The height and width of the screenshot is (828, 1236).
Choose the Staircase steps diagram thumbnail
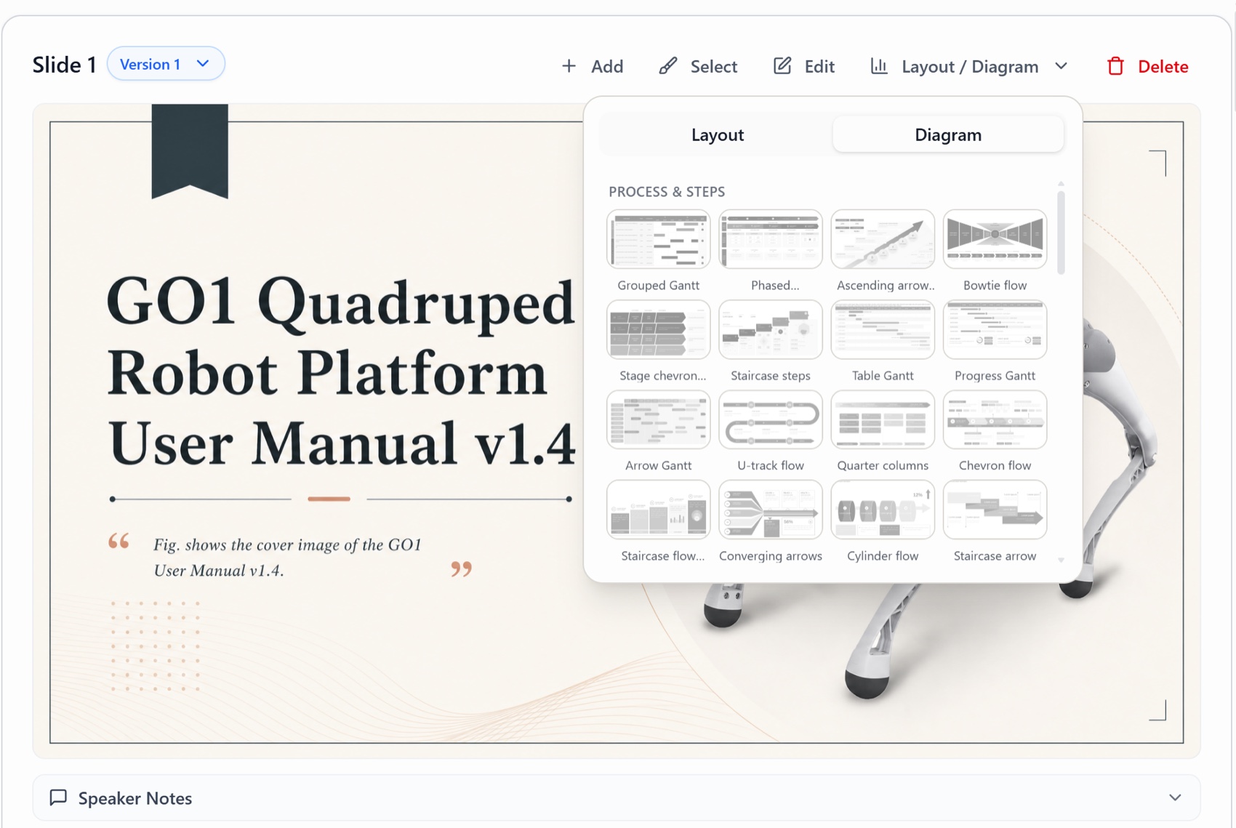(x=770, y=329)
